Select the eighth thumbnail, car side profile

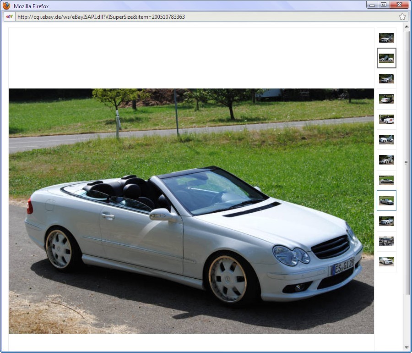(386, 180)
